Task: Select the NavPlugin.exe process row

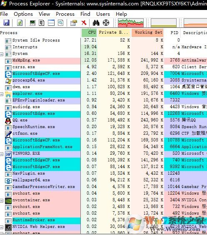Action: point(103,173)
